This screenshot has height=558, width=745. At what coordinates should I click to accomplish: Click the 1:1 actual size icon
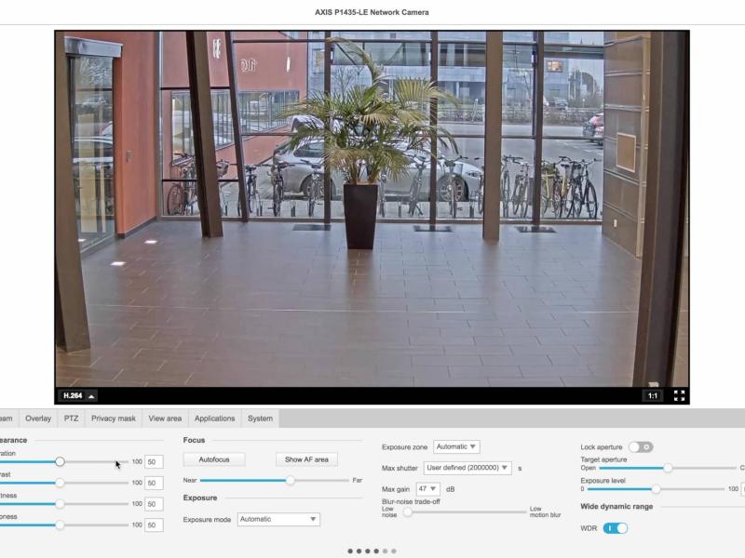(652, 393)
